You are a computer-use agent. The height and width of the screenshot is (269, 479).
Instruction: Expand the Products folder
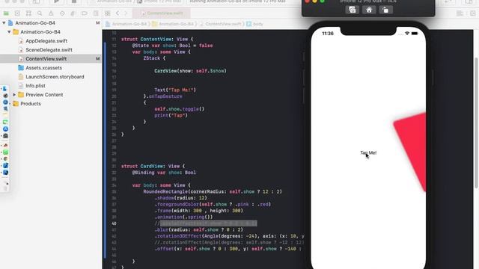coord(10,104)
